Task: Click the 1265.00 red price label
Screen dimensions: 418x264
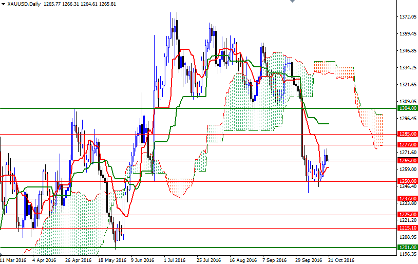Action: (408, 161)
